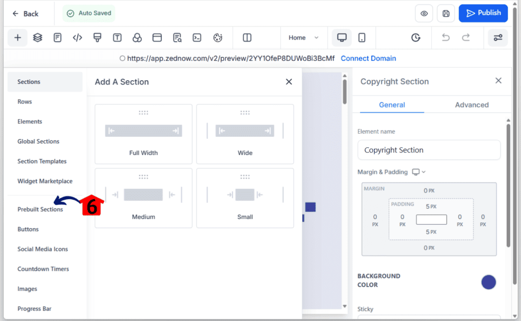Click the undo arrow icon

(x=446, y=38)
